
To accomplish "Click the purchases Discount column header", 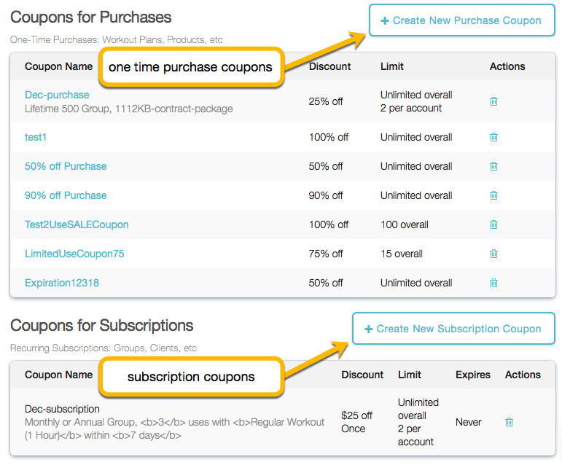I will (329, 66).
